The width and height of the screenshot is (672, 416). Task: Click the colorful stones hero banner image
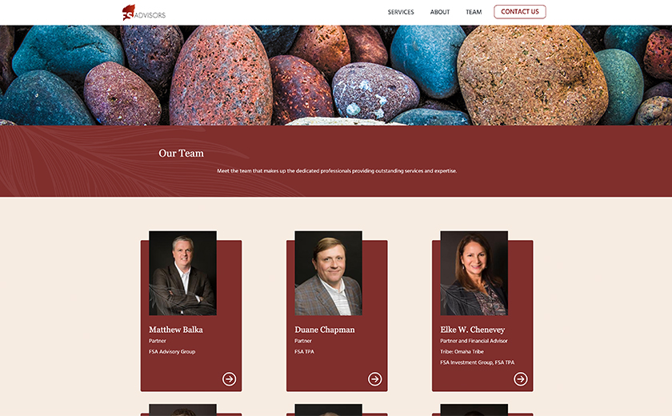pos(336,75)
